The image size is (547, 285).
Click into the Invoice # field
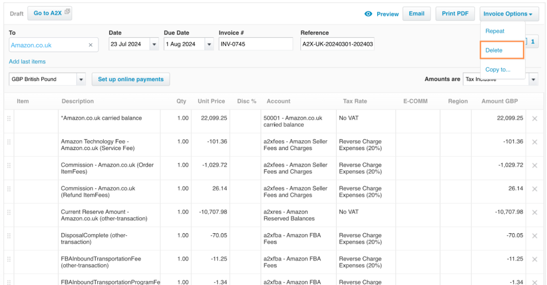point(256,44)
